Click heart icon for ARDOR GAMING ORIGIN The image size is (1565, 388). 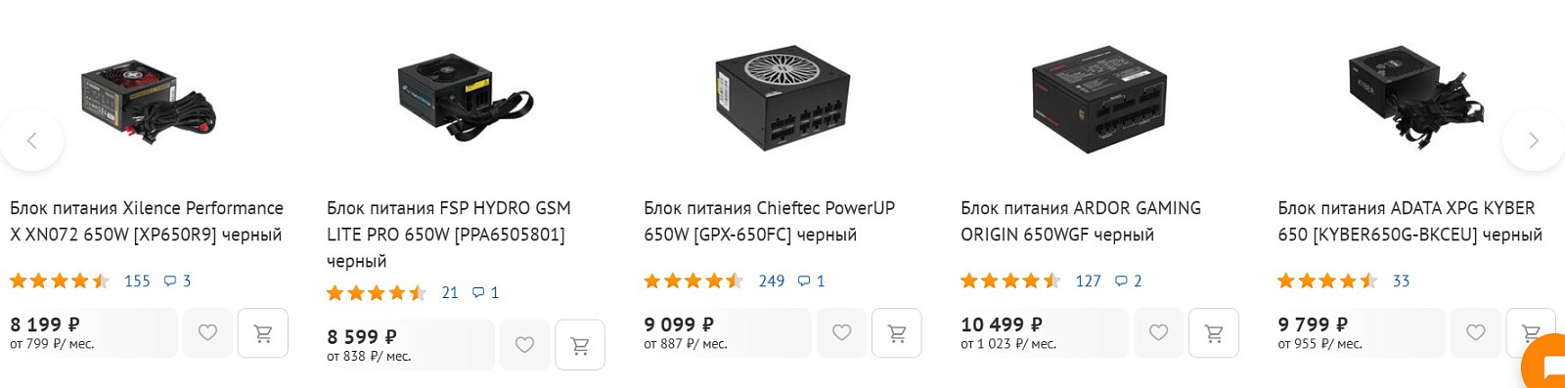(x=1158, y=333)
